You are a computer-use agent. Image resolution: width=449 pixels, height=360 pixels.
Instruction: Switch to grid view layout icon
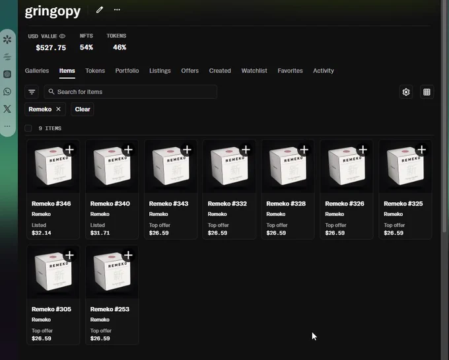pyautogui.click(x=427, y=92)
